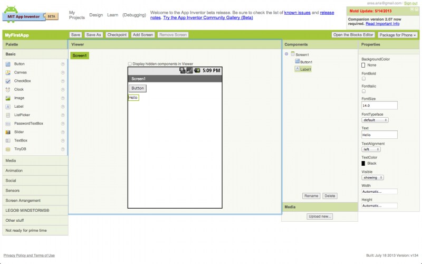Click the black TextColor swatch

363,163
